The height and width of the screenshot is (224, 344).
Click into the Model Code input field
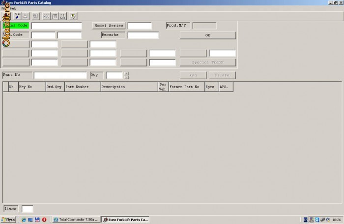click(x=57, y=26)
